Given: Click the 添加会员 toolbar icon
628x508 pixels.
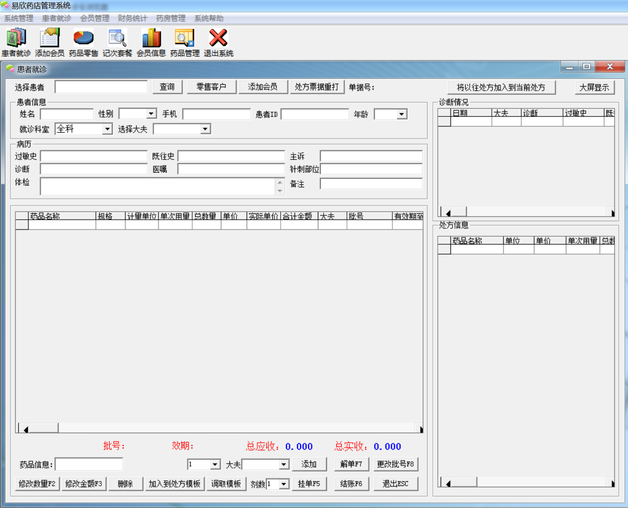Looking at the screenshot, I should pos(50,42).
